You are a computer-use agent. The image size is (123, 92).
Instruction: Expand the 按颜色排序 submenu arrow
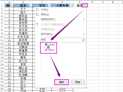coord(84,19)
